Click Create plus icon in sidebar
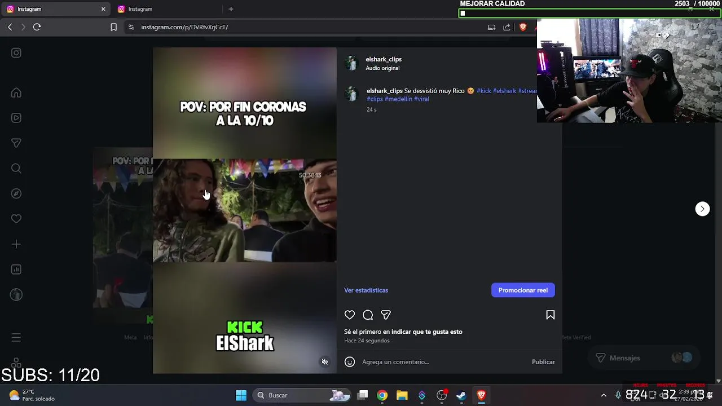722x406 pixels. pyautogui.click(x=16, y=244)
